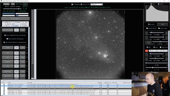Screen dimensions: 170x96
Task: Click the 'exposure (s)' column header
Action: pyautogui.click(x=108, y=83)
